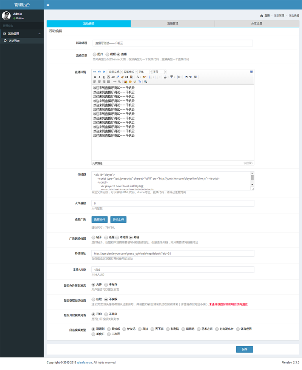Click the redo icon in editor toolbar
The image size is (302, 370).
104,72
